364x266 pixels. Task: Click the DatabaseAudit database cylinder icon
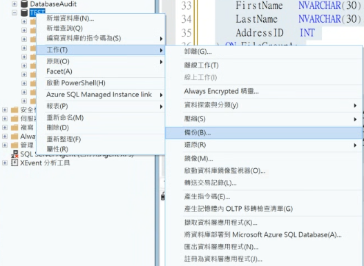(24, 3)
